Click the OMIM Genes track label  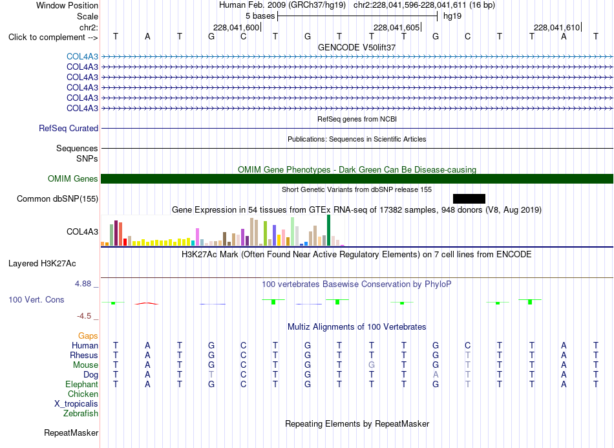tap(73, 179)
